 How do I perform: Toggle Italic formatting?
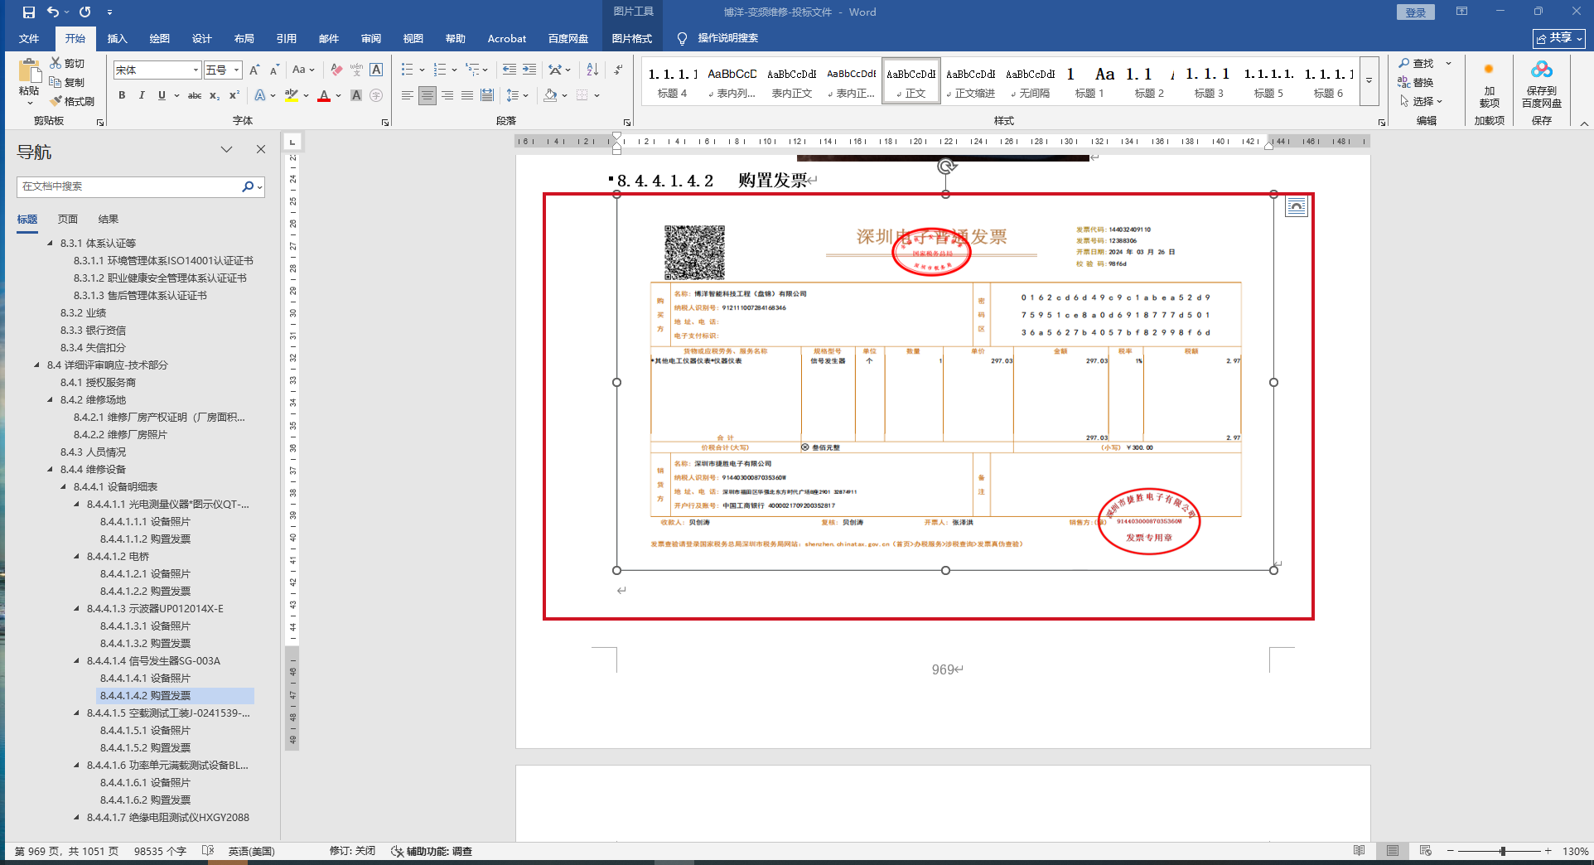[142, 95]
